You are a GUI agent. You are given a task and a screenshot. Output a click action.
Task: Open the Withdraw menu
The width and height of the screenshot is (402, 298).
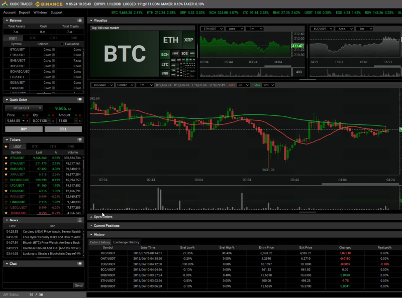41,12
